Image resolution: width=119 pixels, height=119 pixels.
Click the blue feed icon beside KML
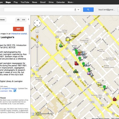[15, 91]
